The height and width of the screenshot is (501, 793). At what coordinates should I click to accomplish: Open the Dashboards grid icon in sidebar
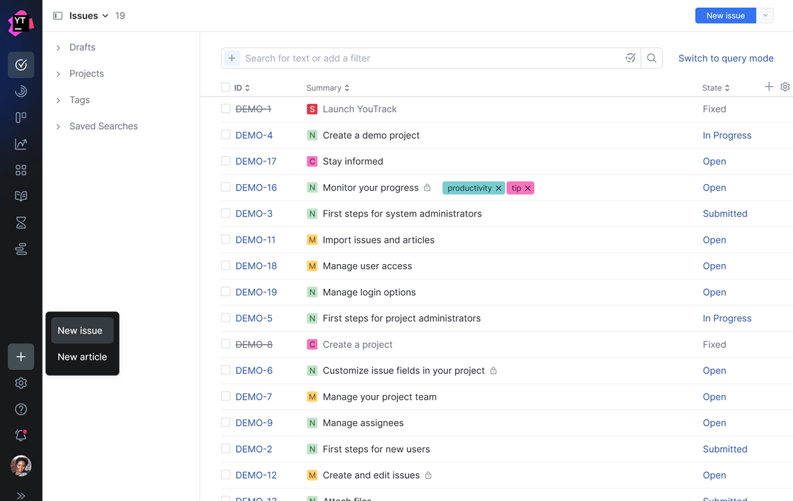[21, 170]
